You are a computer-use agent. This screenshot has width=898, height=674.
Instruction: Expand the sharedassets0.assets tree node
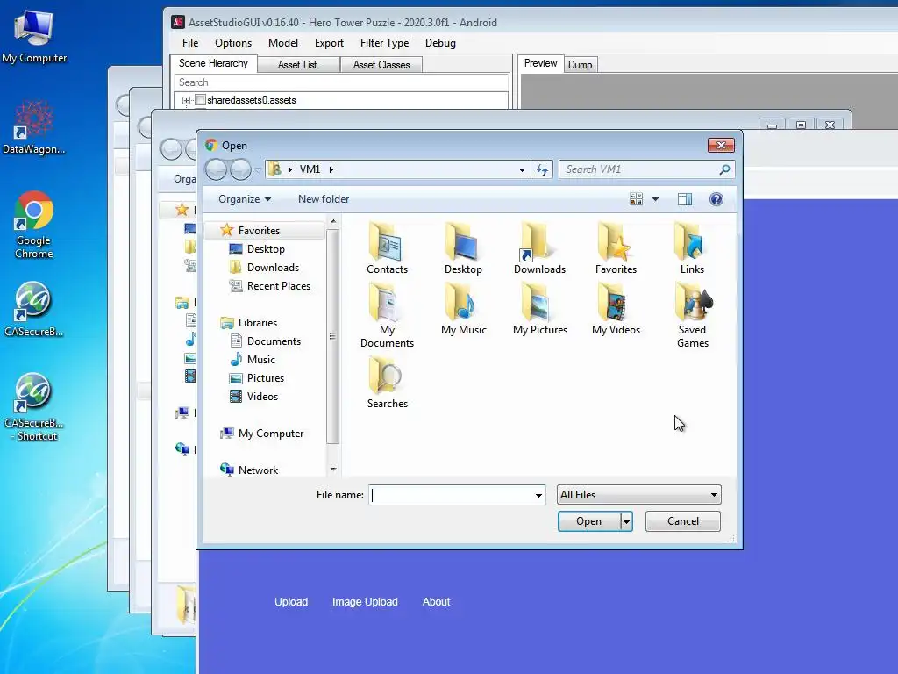tap(186, 100)
